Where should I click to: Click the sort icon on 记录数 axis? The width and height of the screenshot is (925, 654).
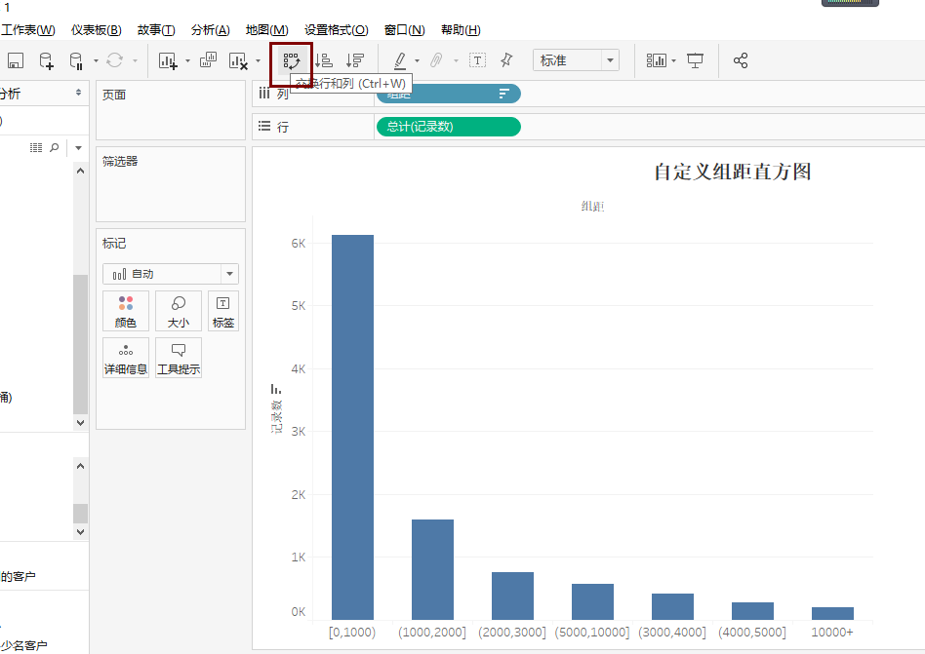pyautogui.click(x=276, y=390)
